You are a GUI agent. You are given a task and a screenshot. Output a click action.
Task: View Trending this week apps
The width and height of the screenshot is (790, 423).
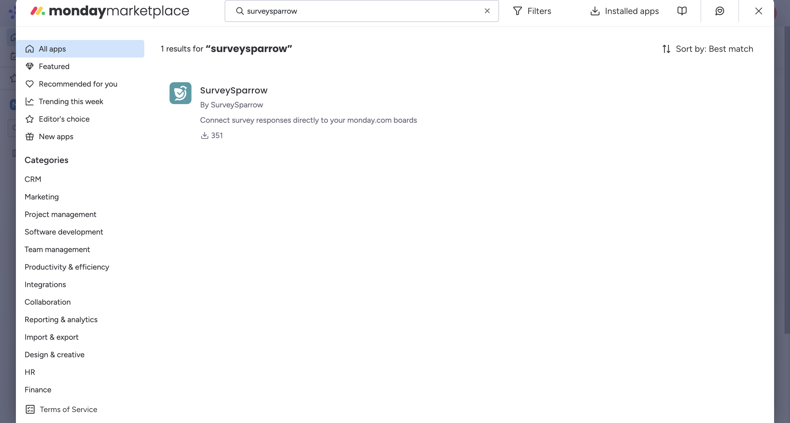[71, 101]
